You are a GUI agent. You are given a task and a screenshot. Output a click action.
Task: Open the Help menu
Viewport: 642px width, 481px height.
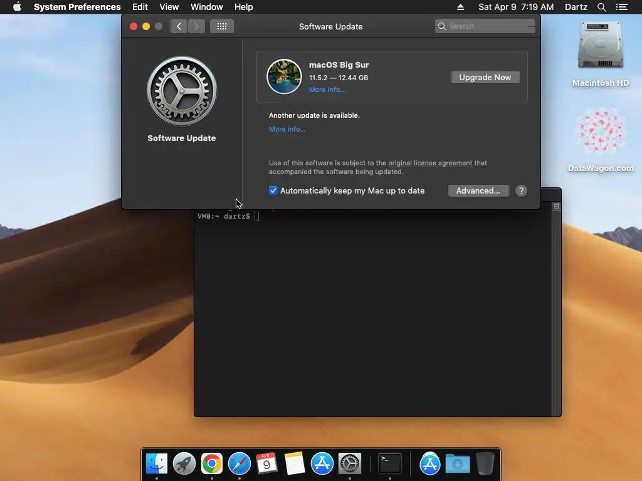click(x=243, y=7)
